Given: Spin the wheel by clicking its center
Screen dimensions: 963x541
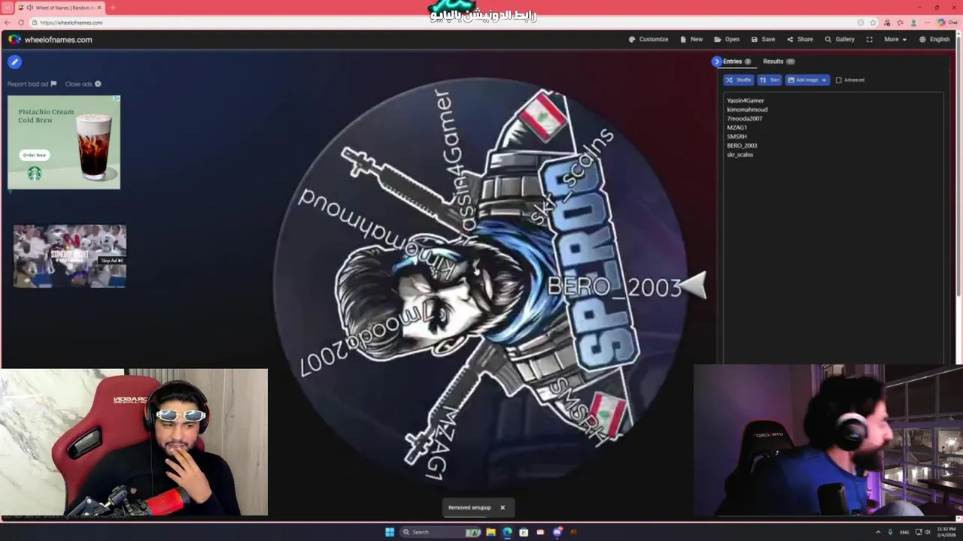Looking at the screenshot, I should tap(480, 284).
